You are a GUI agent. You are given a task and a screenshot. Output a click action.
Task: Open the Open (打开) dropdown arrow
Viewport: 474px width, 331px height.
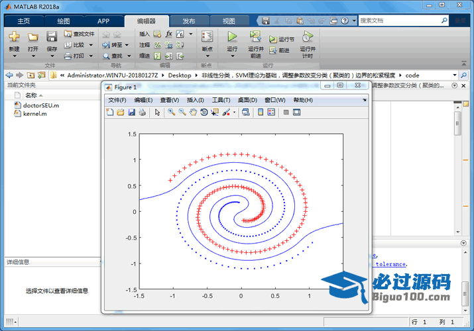click(33, 56)
